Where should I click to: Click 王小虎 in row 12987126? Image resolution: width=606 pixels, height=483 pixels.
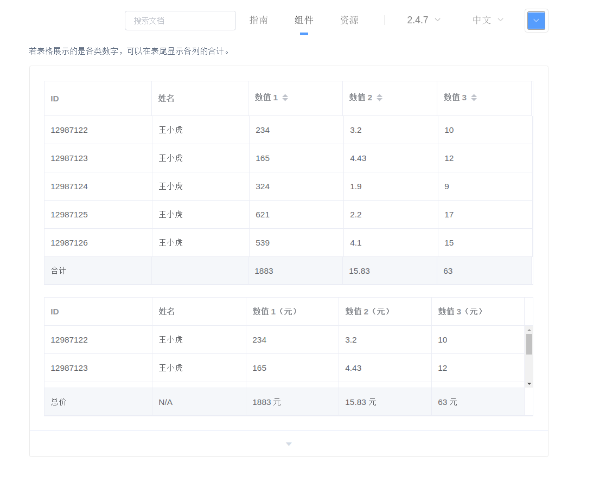tap(171, 243)
